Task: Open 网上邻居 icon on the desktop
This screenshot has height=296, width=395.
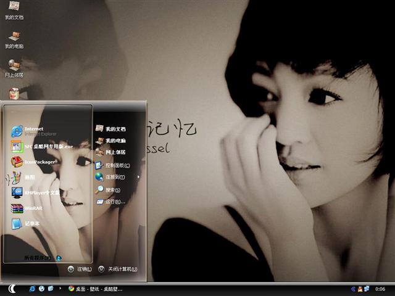Action: 14,68
